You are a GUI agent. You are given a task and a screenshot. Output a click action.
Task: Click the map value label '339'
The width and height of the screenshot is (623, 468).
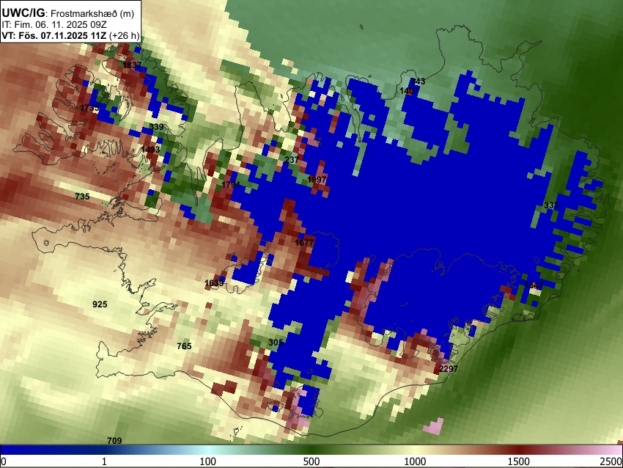[156, 127]
